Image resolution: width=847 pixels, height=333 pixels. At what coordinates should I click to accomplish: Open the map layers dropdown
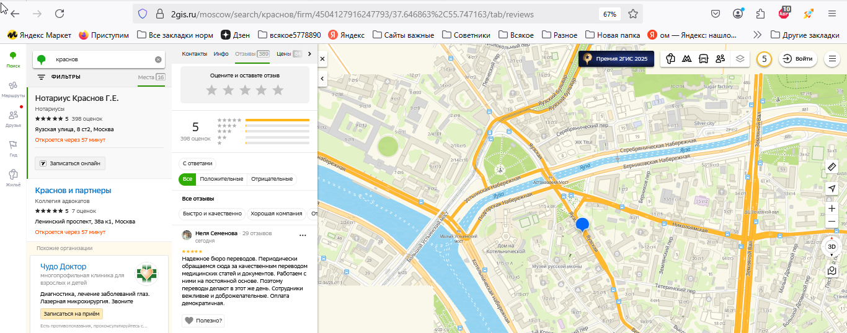click(740, 59)
